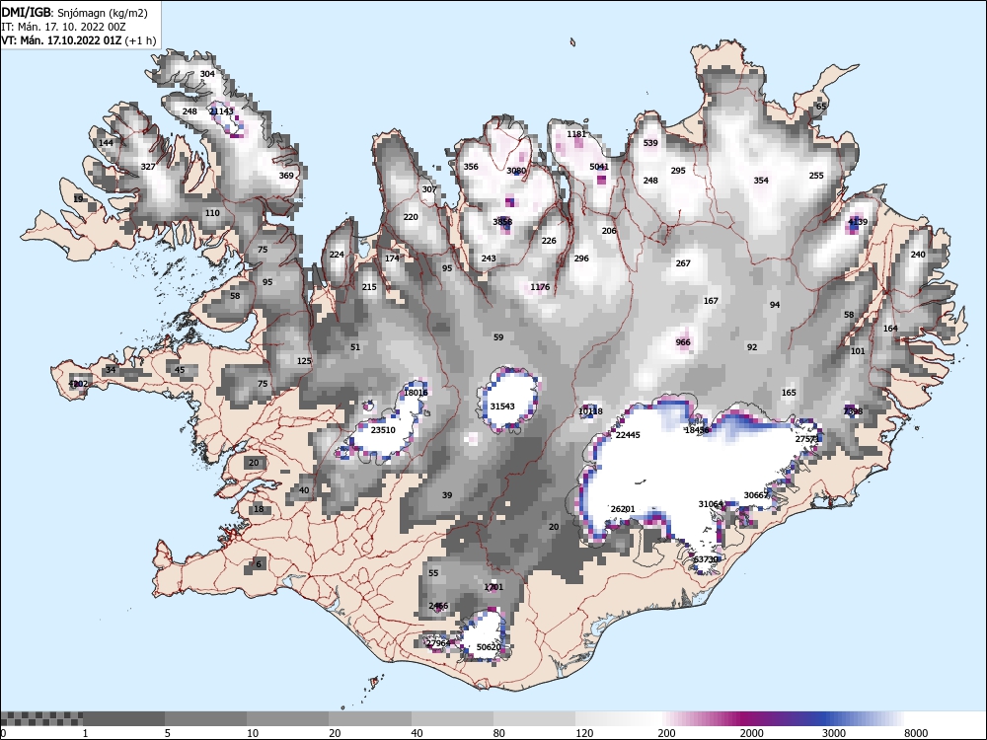The width and height of the screenshot is (987, 740).
Task: Click the map value '267'
Action: click(683, 263)
